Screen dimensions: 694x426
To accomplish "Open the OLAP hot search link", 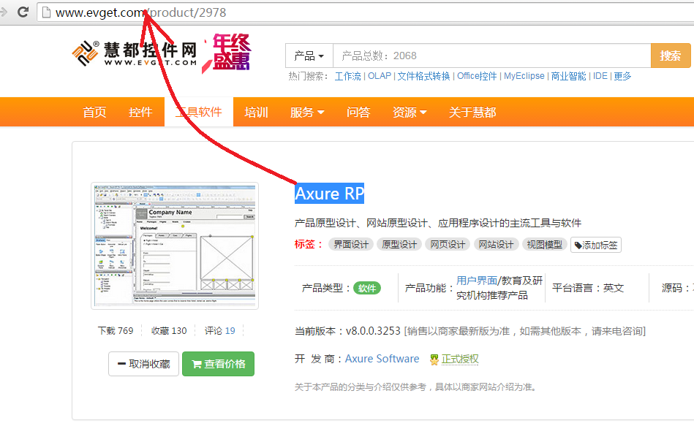I will click(x=380, y=76).
